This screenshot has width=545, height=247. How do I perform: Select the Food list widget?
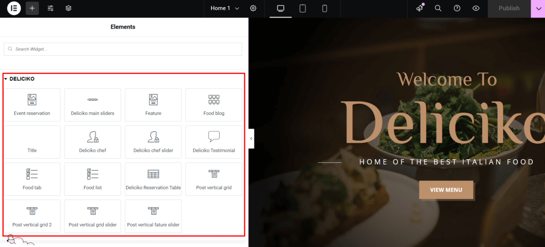tap(93, 179)
